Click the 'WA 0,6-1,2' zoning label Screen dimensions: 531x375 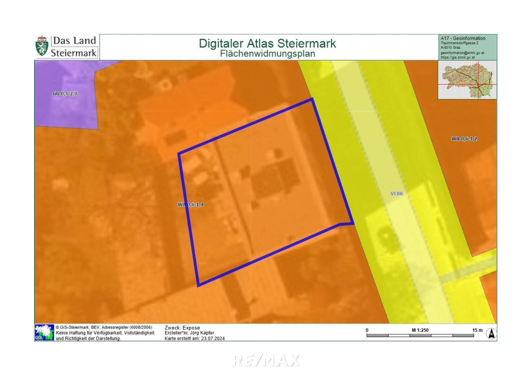(464, 139)
